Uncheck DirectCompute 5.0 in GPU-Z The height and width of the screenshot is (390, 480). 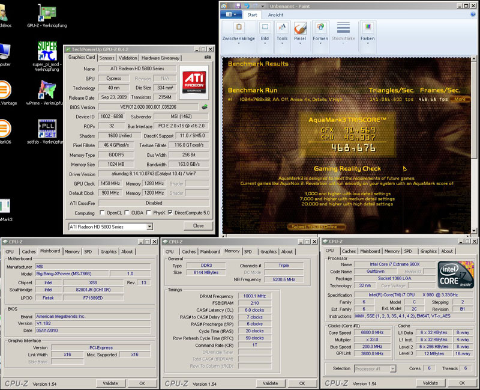(x=170, y=213)
